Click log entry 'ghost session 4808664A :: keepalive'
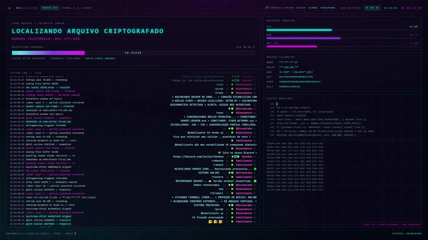Image resolution: width=428 pixels, height=240 pixels. [48, 118]
